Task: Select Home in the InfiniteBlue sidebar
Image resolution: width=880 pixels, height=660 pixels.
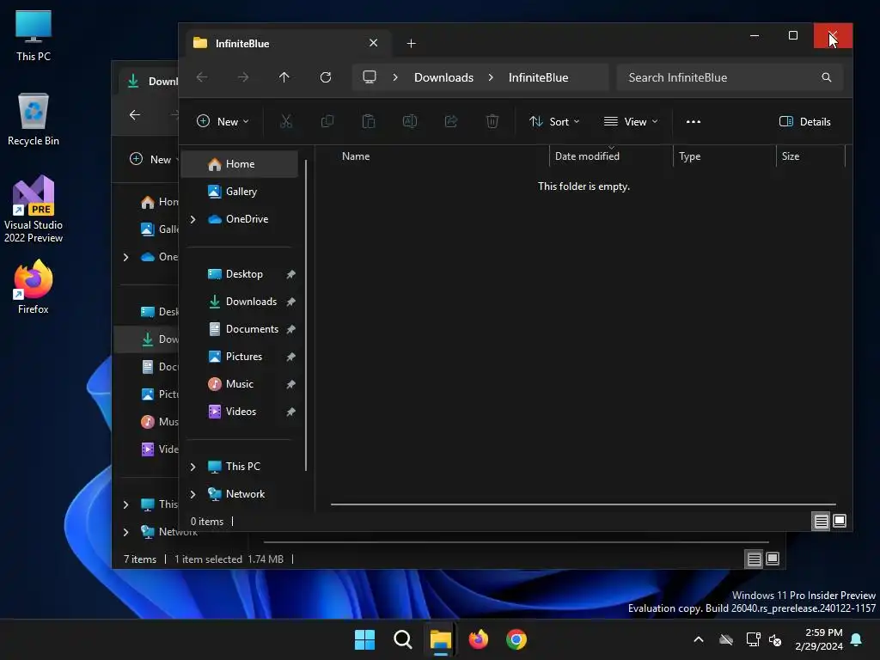Action: click(241, 164)
